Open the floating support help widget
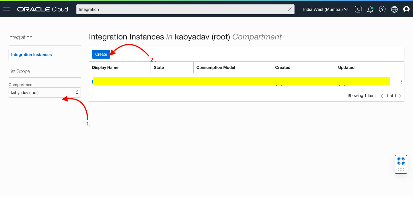Image resolution: width=413 pixels, height=197 pixels. tap(401, 164)
